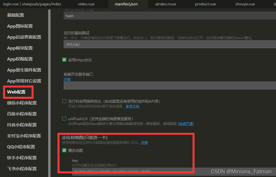Open QQ小程序配置 section
Screen dimensions: 276x177
pyautogui.click(x=21, y=147)
